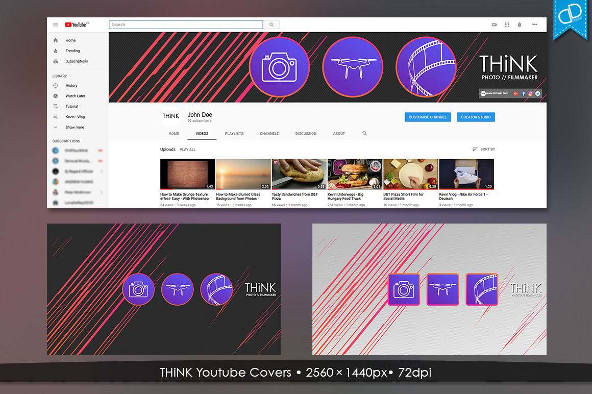Image resolution: width=592 pixels, height=394 pixels.
Task: Switch to the DISCUSSION tab
Action: point(306,133)
